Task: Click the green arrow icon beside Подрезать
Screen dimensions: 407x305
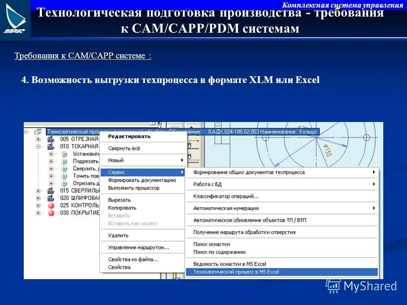Action: [x=63, y=160]
